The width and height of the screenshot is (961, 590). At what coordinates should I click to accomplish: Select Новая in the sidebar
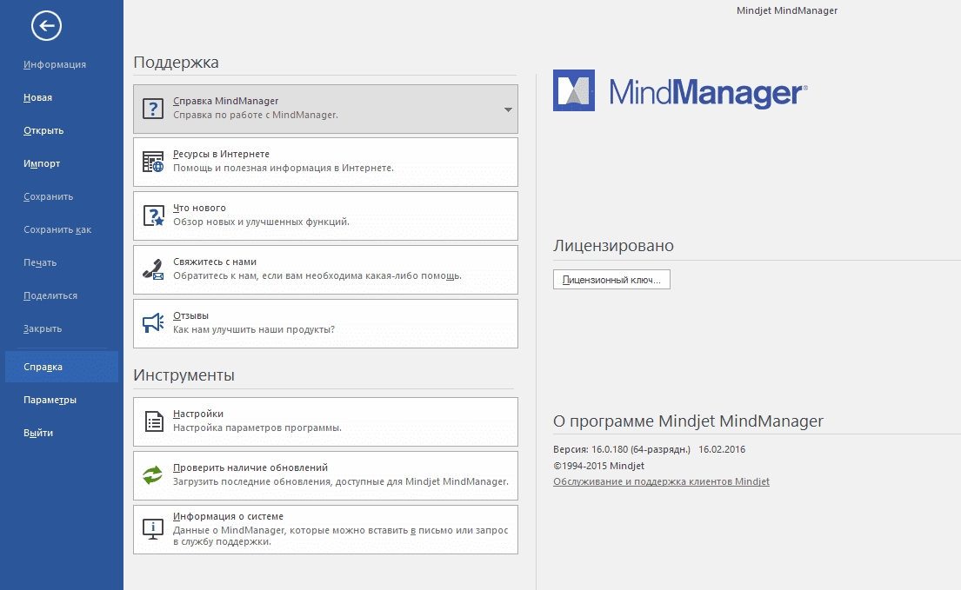coord(38,97)
